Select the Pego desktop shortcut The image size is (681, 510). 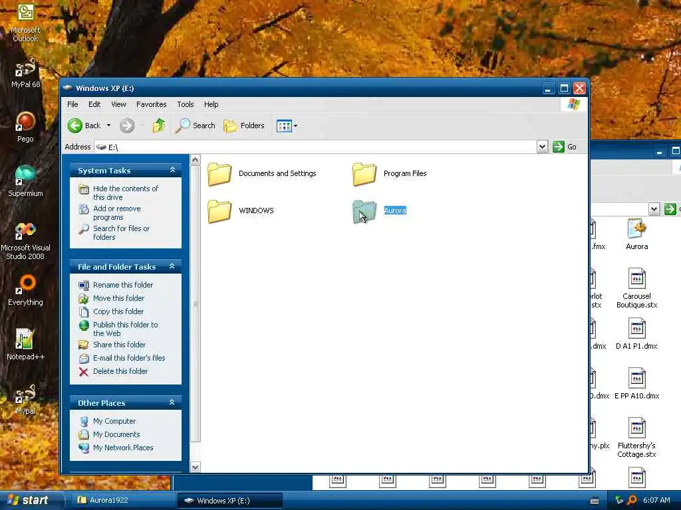click(25, 127)
